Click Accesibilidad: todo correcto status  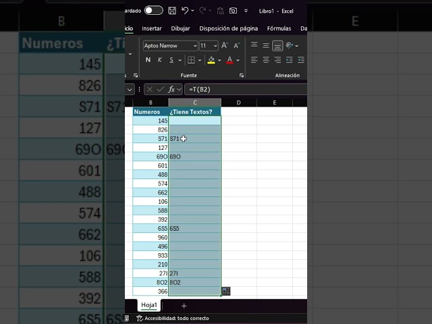(173, 318)
